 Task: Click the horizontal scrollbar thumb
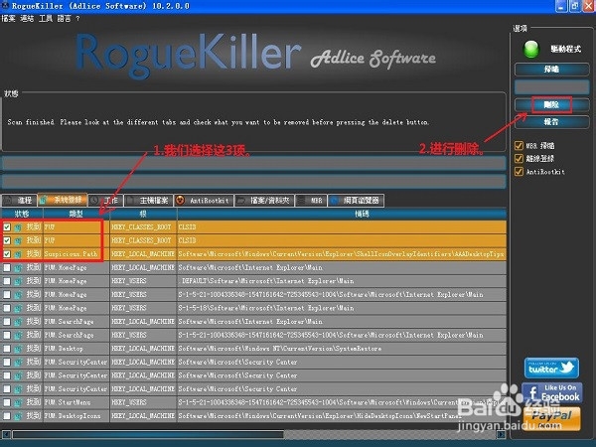pyautogui.click(x=148, y=434)
